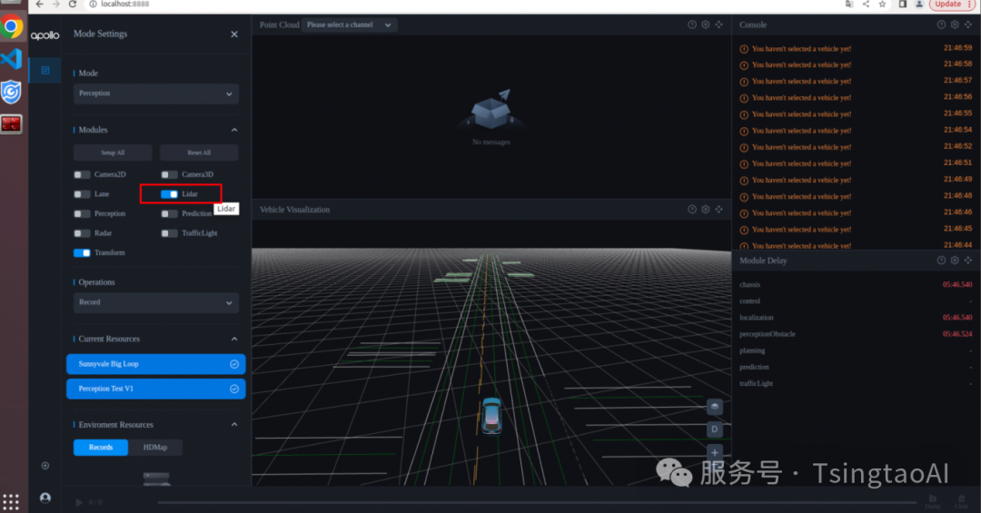Click the browser share icon
The image size is (981, 513).
pyautogui.click(x=866, y=5)
